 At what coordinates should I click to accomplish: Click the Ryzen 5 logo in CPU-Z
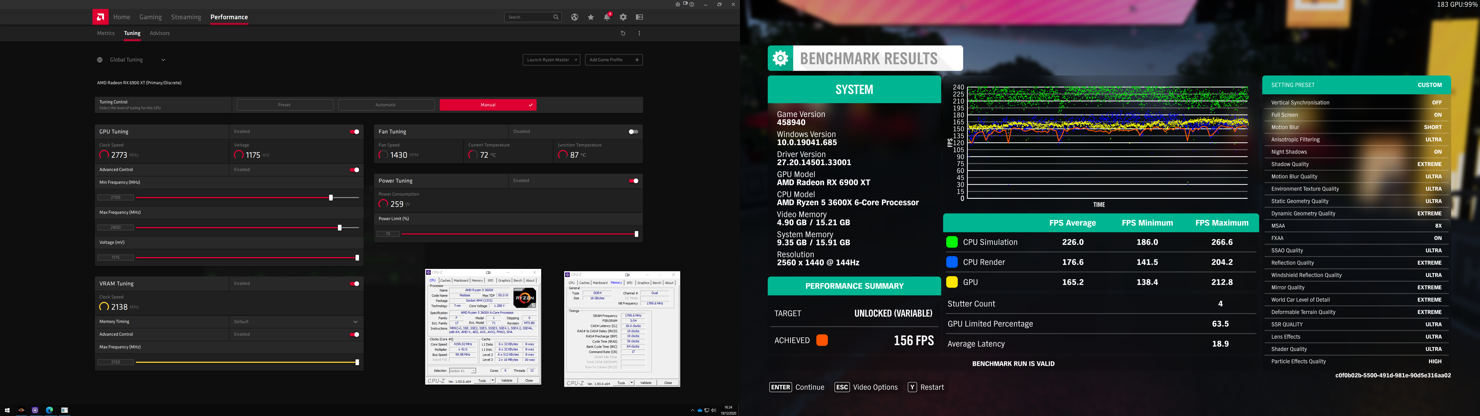pyautogui.click(x=525, y=298)
